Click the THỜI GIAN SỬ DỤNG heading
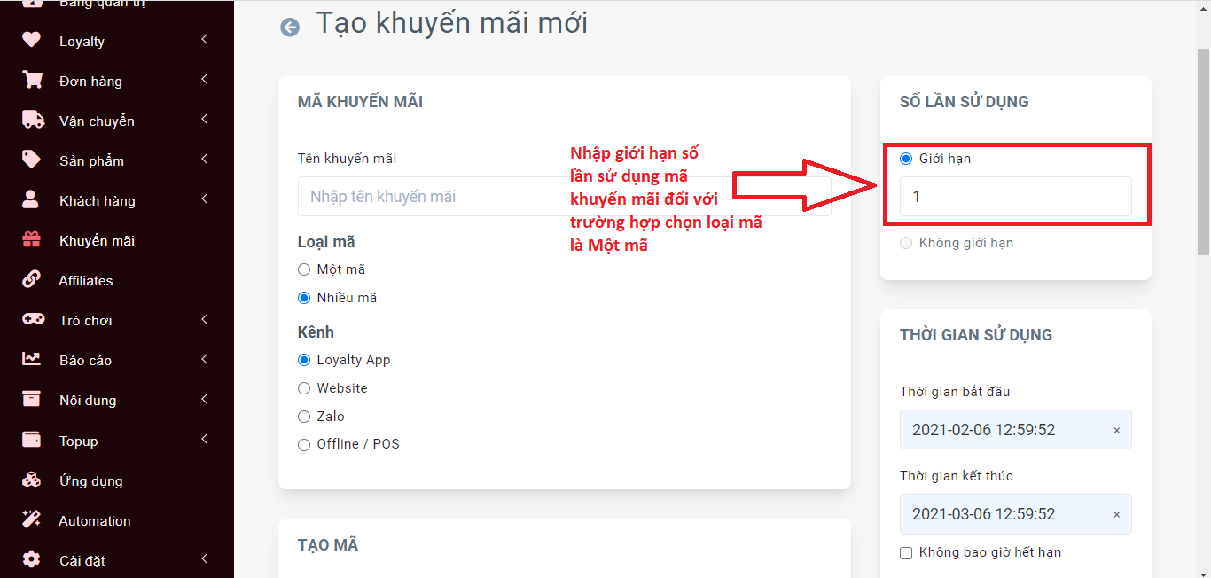1211x578 pixels. coord(976,335)
